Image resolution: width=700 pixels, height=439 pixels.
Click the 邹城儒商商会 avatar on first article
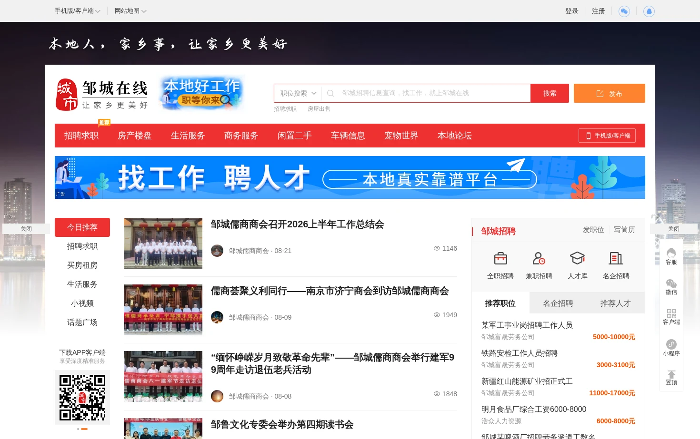point(217,251)
